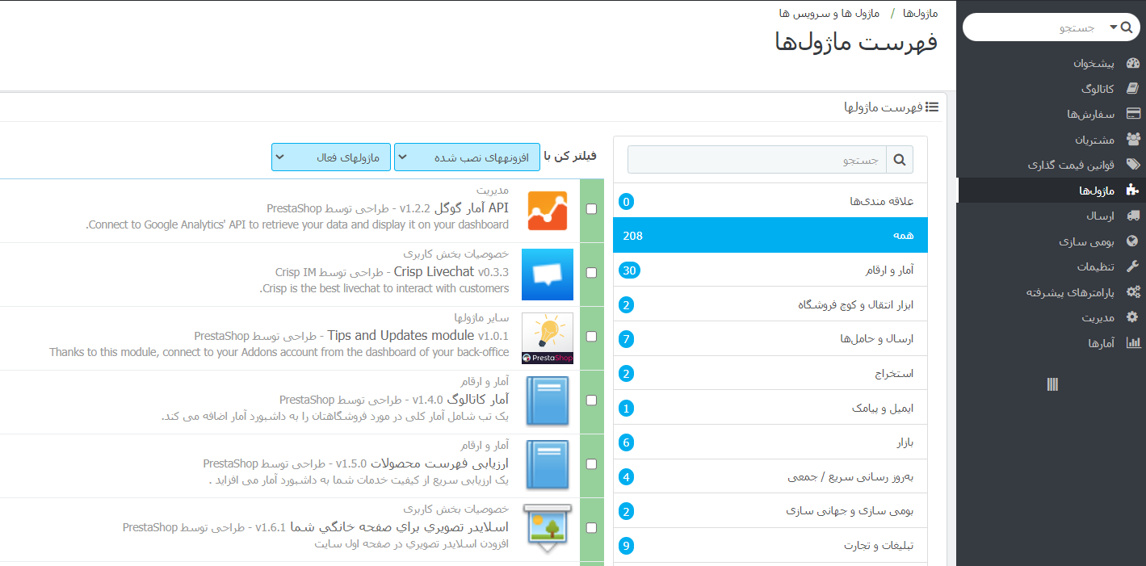This screenshot has height=566, width=1146.
Task: Click the Customers group icon in sidebar
Action: (1133, 139)
